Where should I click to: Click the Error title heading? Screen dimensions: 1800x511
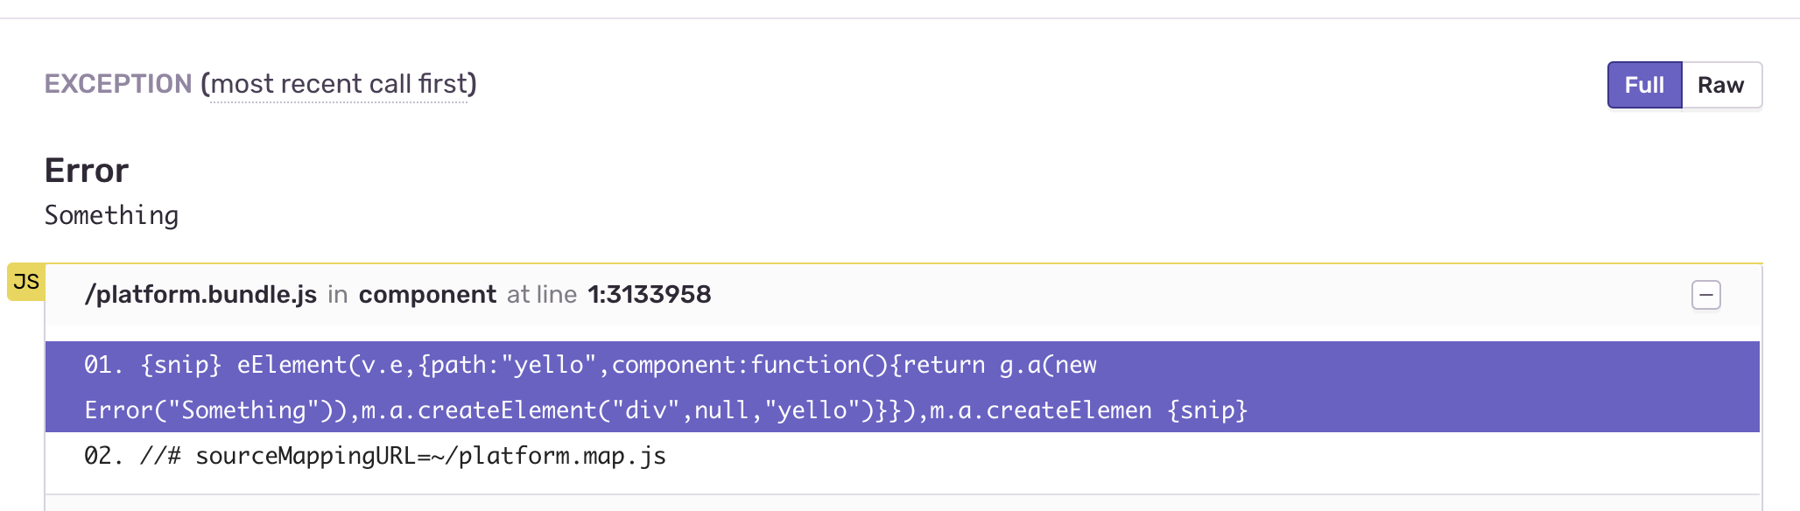86,170
